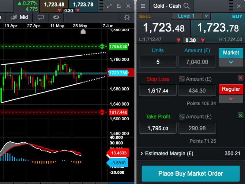Click the eye icon in chart toolbar
This screenshot has height=184, width=245.
click(x=56, y=17)
